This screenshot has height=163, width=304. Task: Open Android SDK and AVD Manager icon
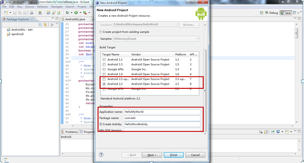pyautogui.click(x=40, y=13)
